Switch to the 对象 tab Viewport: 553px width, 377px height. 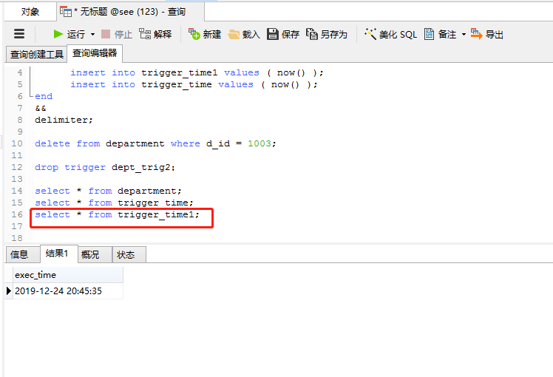click(x=30, y=12)
